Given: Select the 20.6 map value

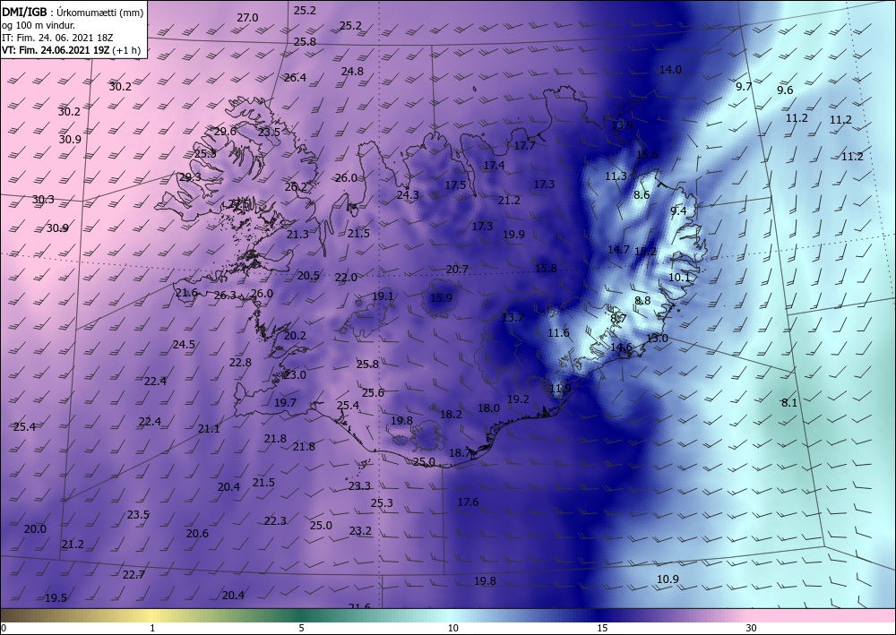Looking at the screenshot, I should (197, 534).
